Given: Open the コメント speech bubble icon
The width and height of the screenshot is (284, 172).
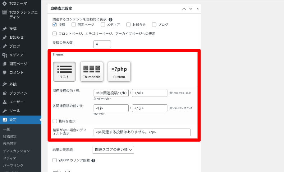Looking at the screenshot, I should (5, 72).
